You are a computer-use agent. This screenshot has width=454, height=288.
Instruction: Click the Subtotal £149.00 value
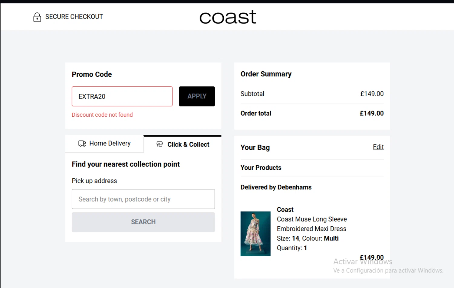click(372, 94)
